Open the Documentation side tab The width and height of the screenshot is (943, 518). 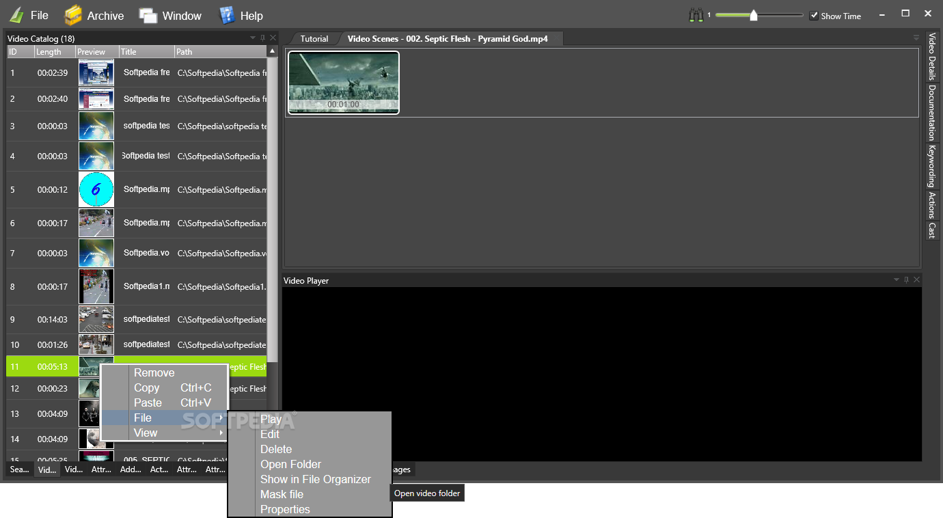click(931, 113)
